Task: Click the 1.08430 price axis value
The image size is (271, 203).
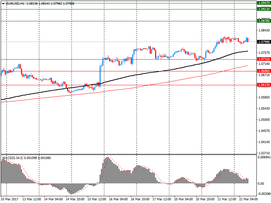Action: [264, 30]
